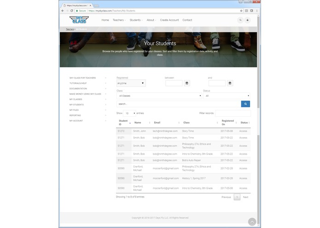
Task: Click Previous pagination button
Action: tap(226, 197)
